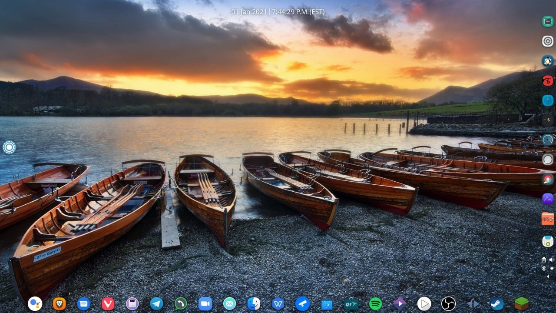Image resolution: width=556 pixels, height=313 pixels.
Task: Open the purple floppy disk app icon
Action: tap(132, 303)
